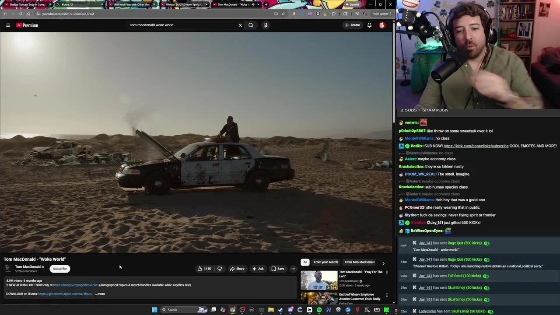Run search with the magnifier button
This screenshot has height=315, width=560.
[251, 25]
